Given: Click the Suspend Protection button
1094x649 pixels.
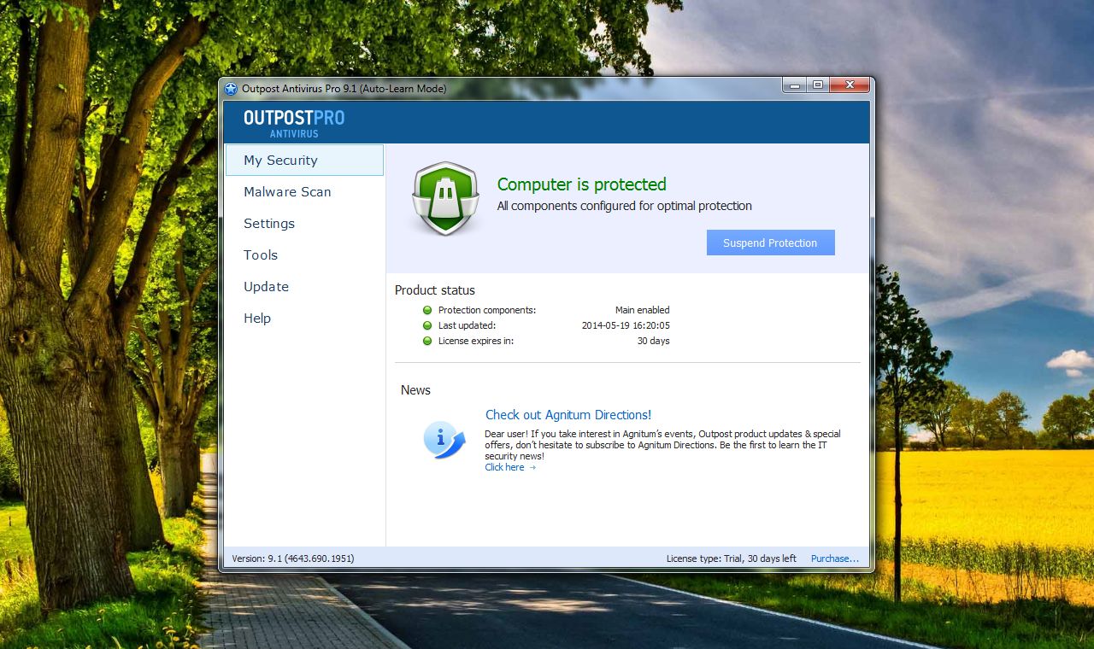Looking at the screenshot, I should click(770, 243).
